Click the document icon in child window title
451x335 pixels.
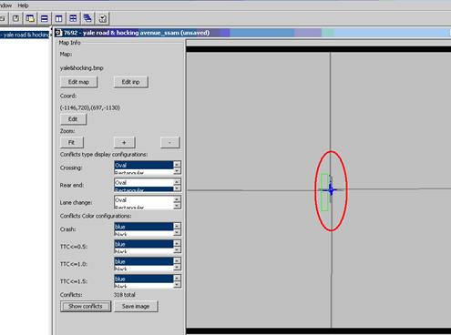59,33
